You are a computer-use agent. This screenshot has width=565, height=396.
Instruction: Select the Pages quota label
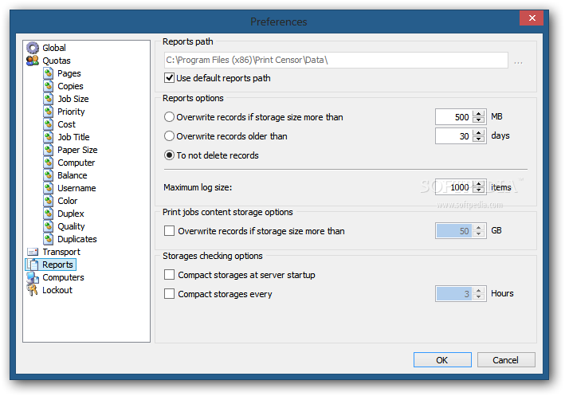[x=69, y=73]
